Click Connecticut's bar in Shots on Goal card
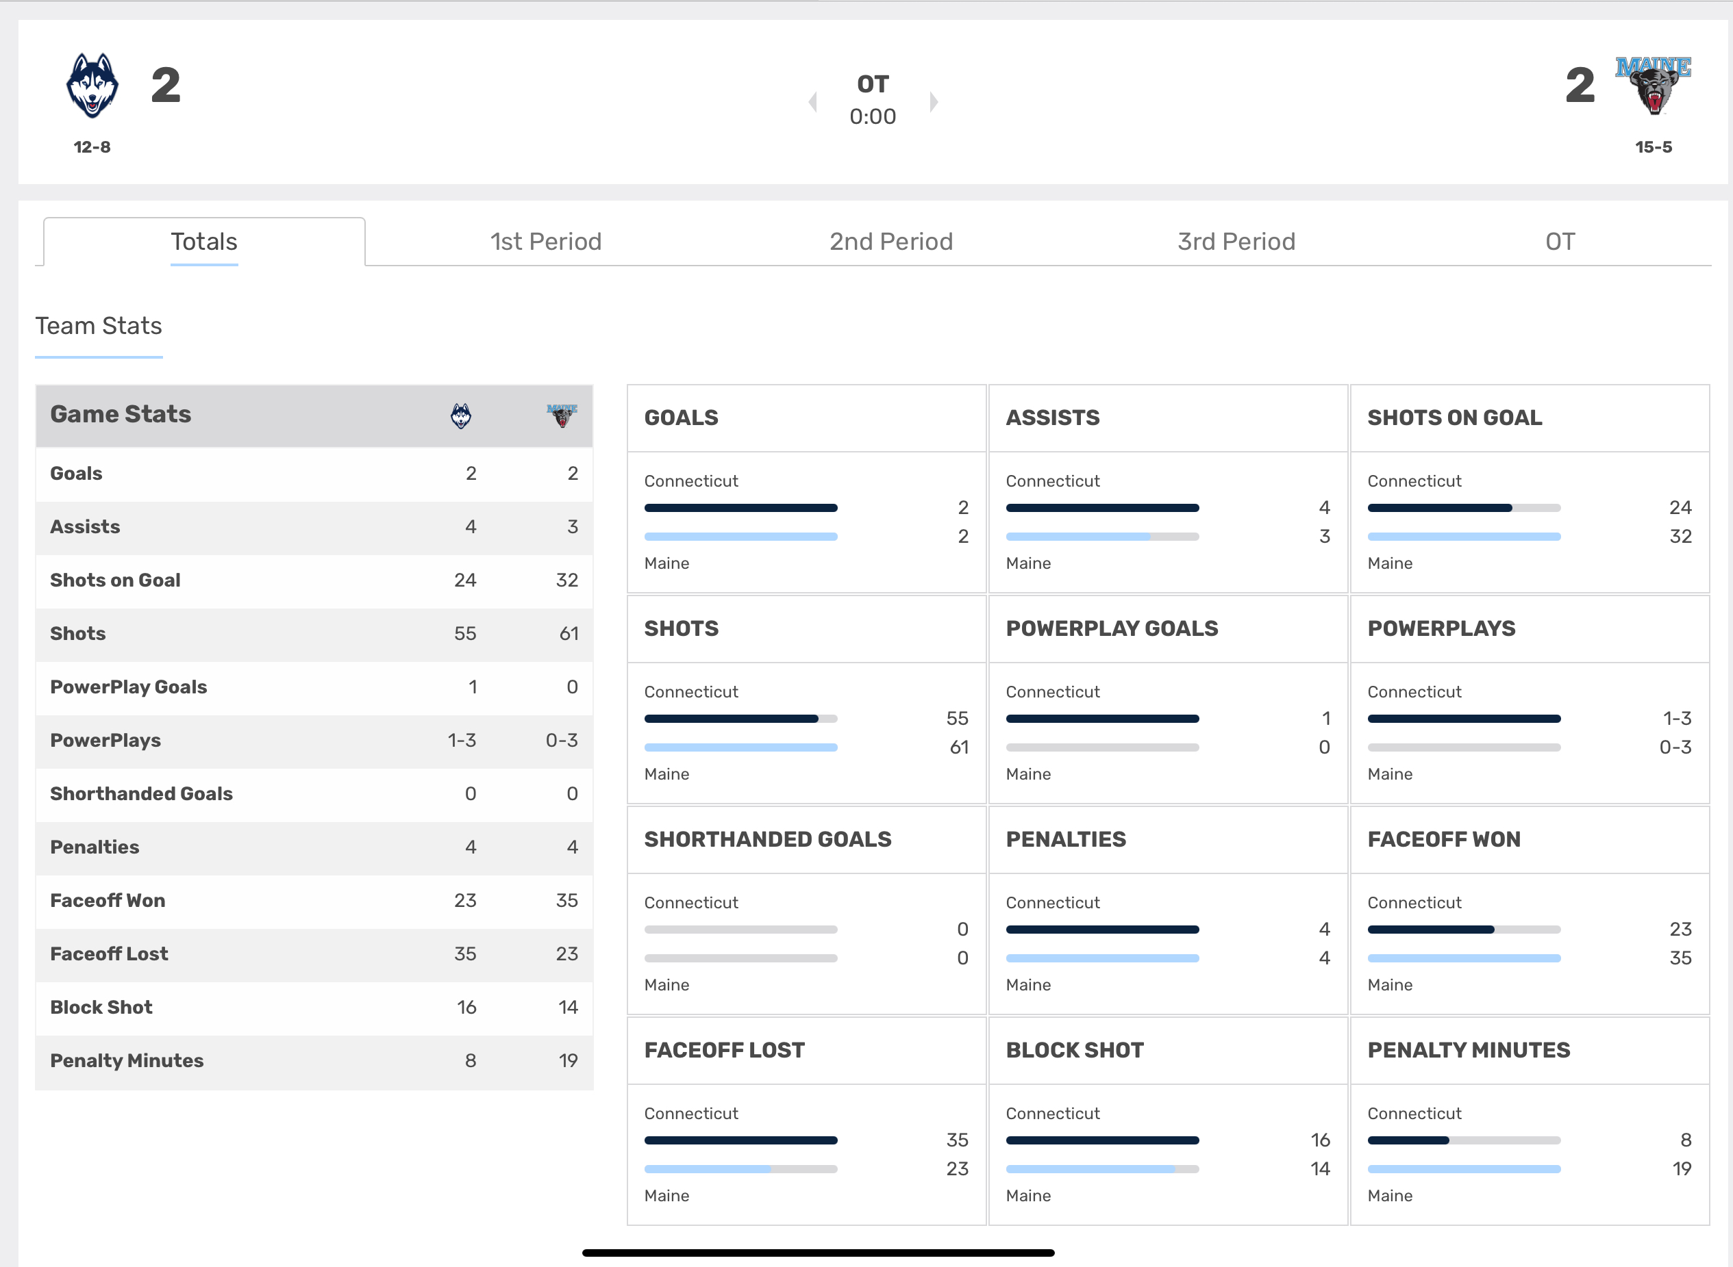 [x=1464, y=508]
